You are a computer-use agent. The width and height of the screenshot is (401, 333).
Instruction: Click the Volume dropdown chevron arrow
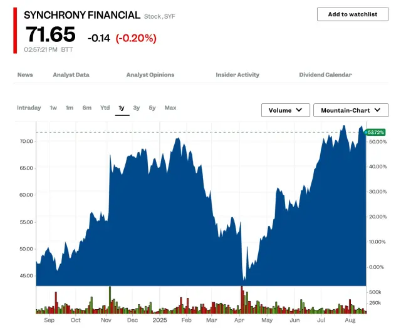tap(299, 110)
